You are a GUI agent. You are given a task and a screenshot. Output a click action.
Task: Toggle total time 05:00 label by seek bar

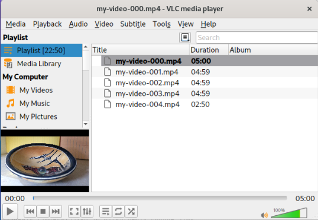305,198
